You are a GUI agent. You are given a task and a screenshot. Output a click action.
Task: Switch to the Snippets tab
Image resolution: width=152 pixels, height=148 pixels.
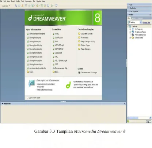tap(140, 18)
